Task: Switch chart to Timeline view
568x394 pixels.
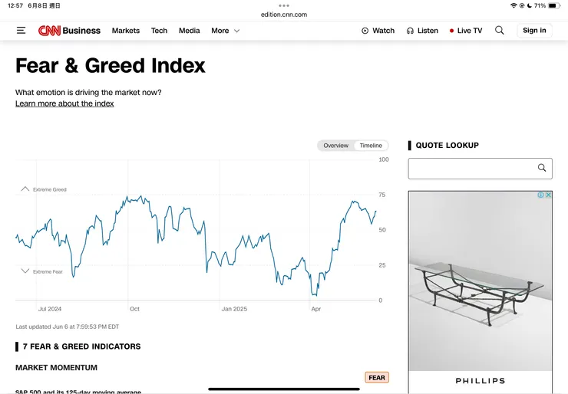Action: tap(371, 146)
